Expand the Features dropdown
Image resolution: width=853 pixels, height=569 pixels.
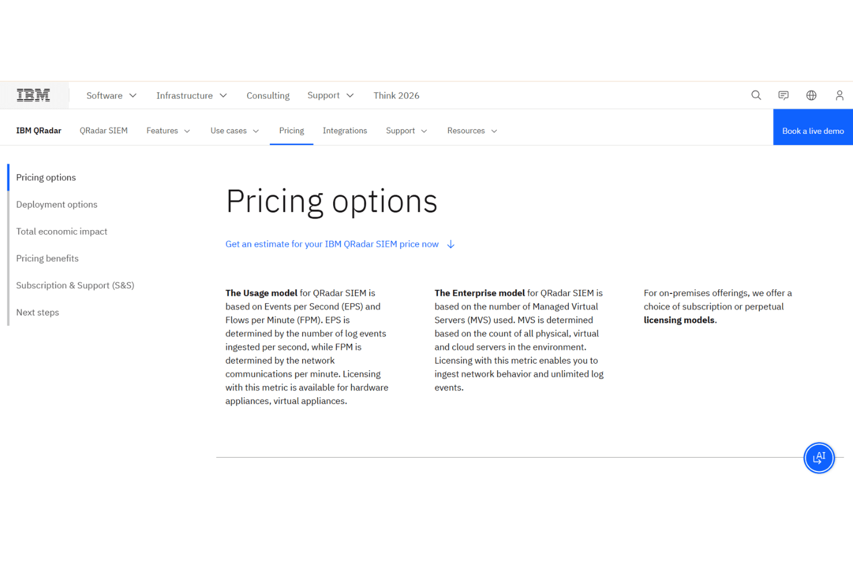tap(168, 131)
